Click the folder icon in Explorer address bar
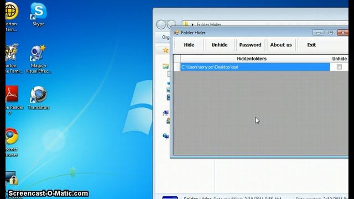Screen dimensions: 354x199 click(185, 23)
